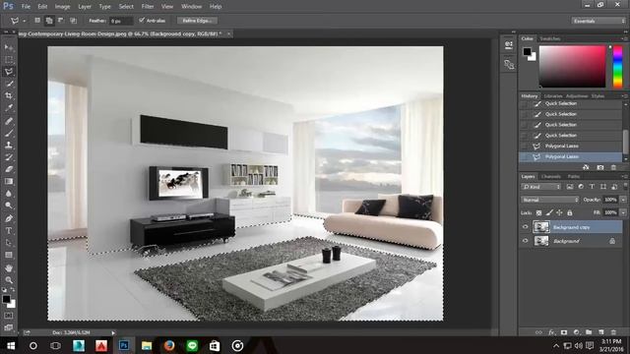Select the Polygonal Lasso tool in toolbox
The image size is (630, 354).
pyautogui.click(x=9, y=72)
